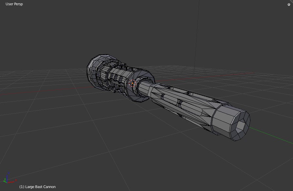Click the 'x' label on the red gizmo arm

tap(16, 180)
